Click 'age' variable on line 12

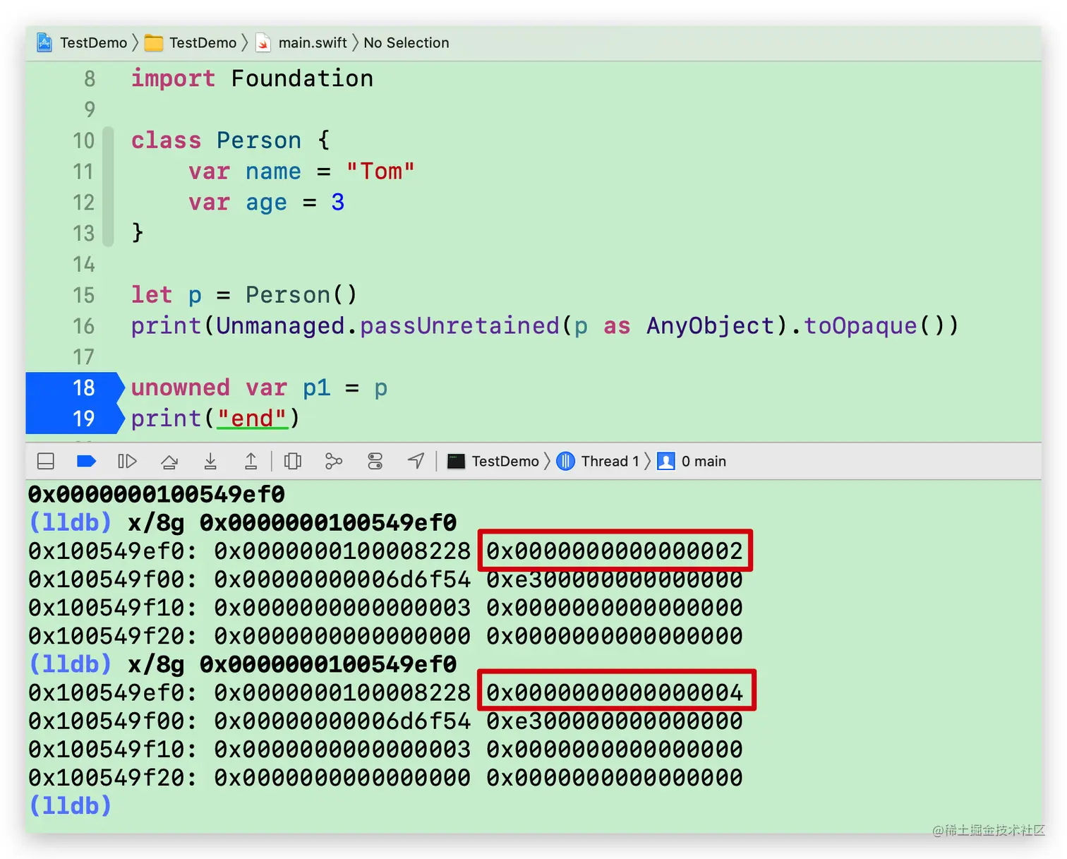pos(266,203)
